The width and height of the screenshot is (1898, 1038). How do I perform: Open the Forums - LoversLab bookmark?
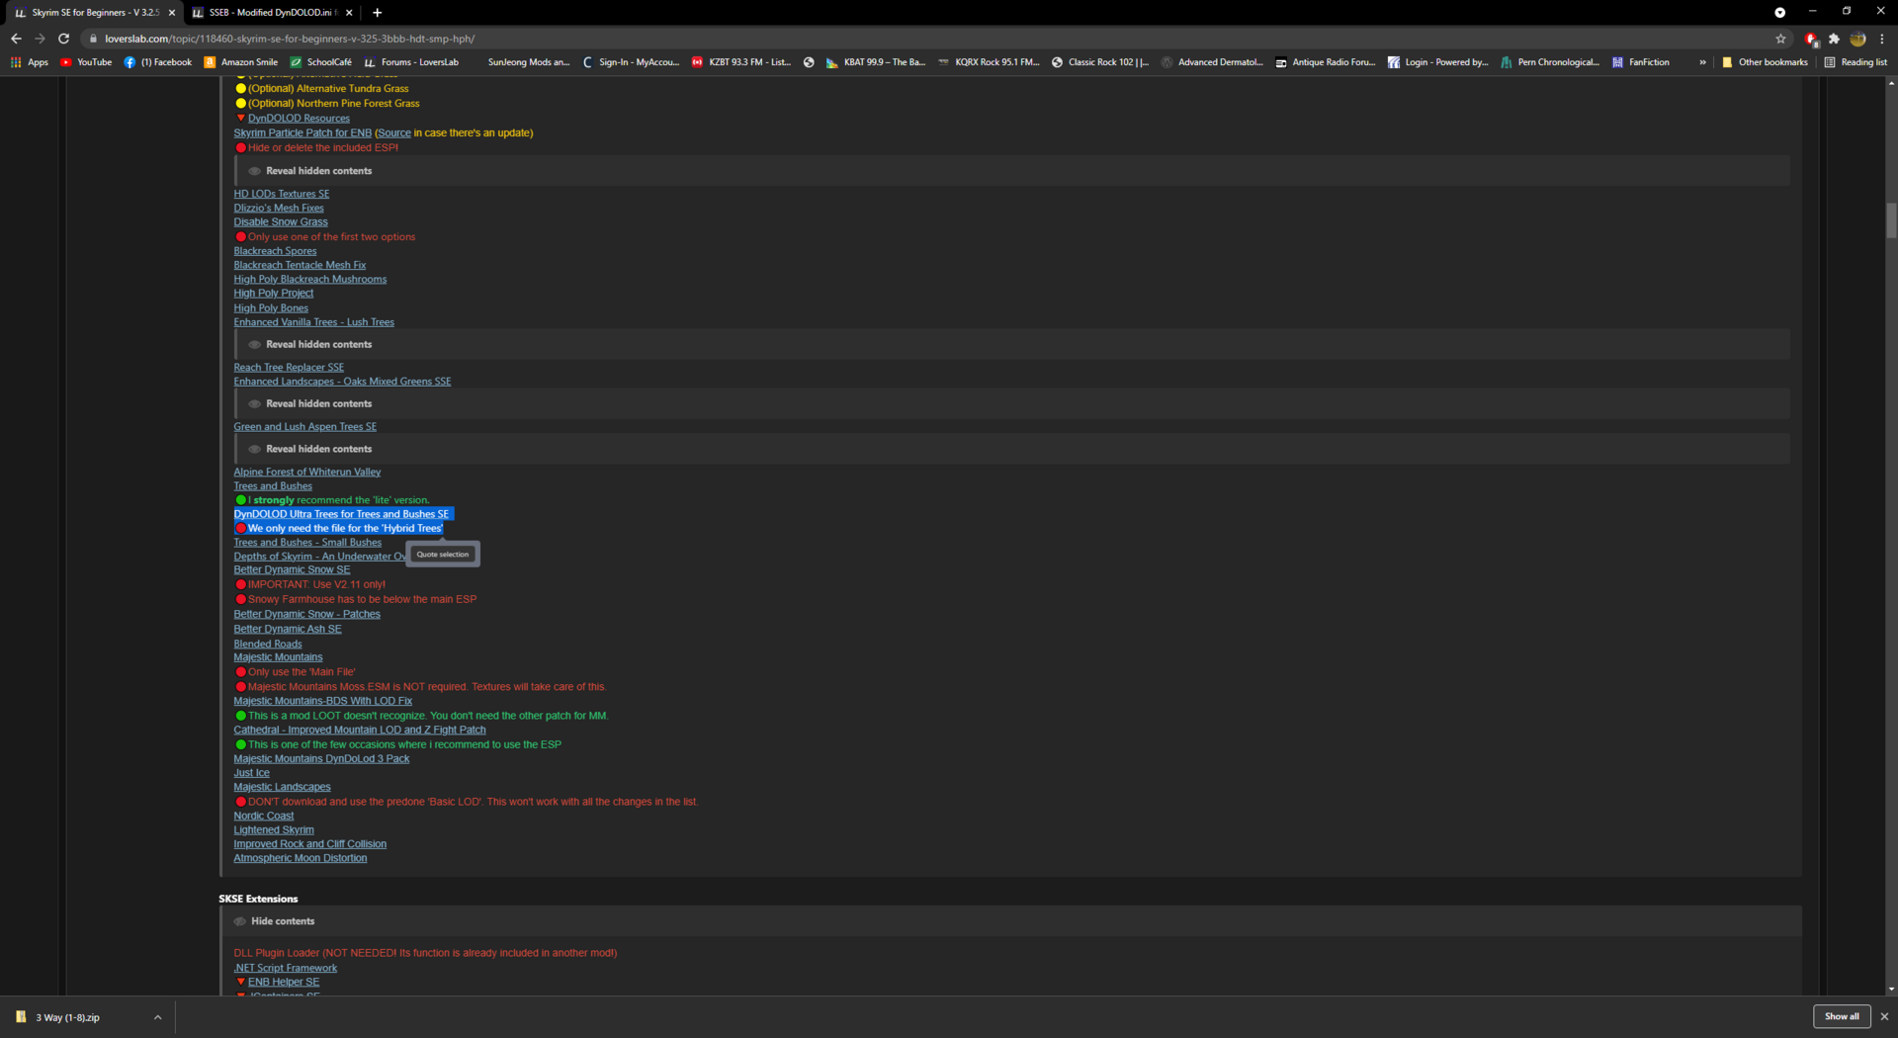click(x=411, y=62)
